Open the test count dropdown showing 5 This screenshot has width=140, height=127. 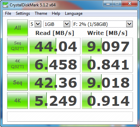click(x=35, y=24)
